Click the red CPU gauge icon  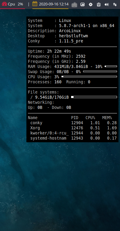(4, 4)
